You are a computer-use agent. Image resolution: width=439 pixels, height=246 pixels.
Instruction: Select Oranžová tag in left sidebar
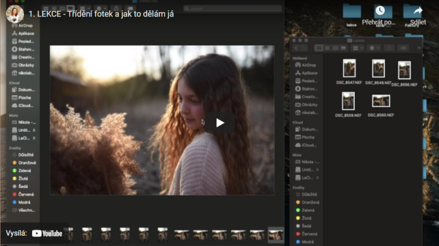tap(24, 163)
